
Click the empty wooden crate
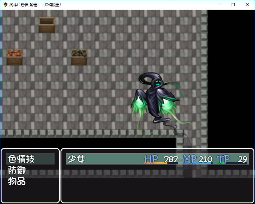click(46, 25)
